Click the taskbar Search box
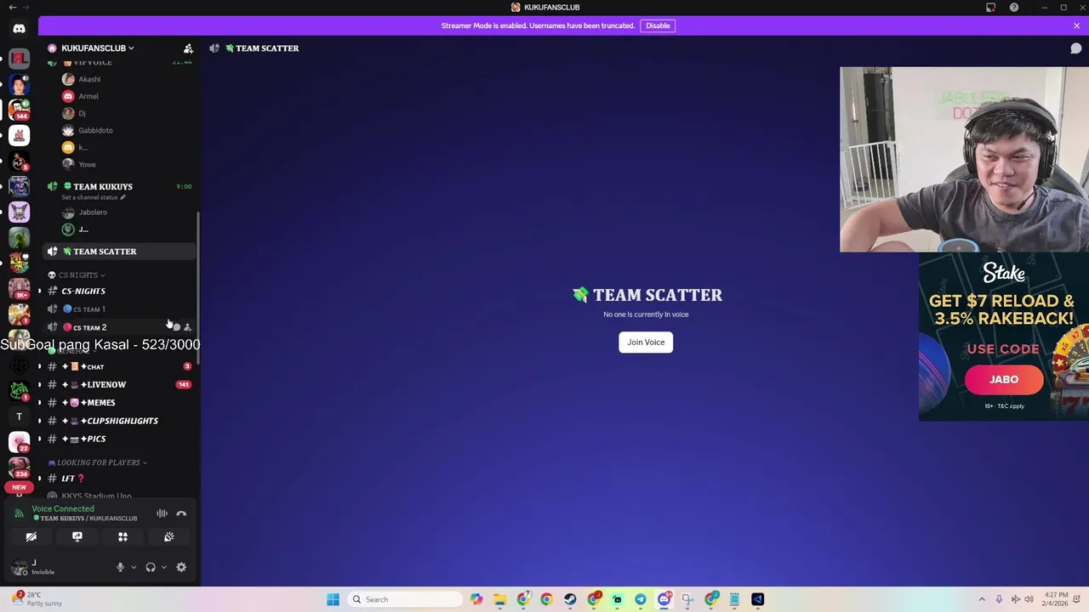Image resolution: width=1089 pixels, height=612 pixels. (403, 599)
